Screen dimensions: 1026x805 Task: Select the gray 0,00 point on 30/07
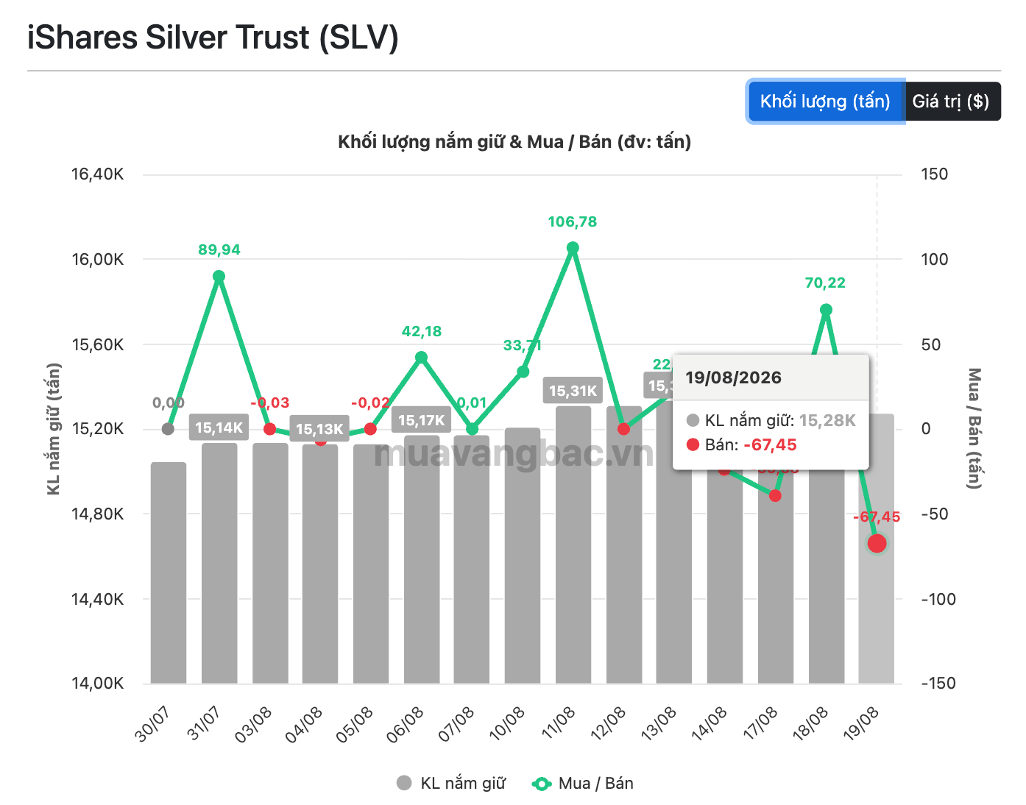coord(168,429)
